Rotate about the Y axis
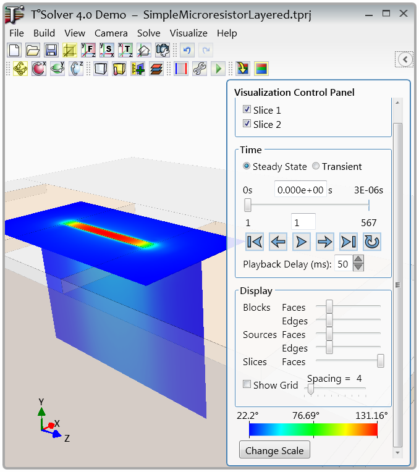The width and height of the screenshot is (419, 472). pyautogui.click(x=57, y=69)
